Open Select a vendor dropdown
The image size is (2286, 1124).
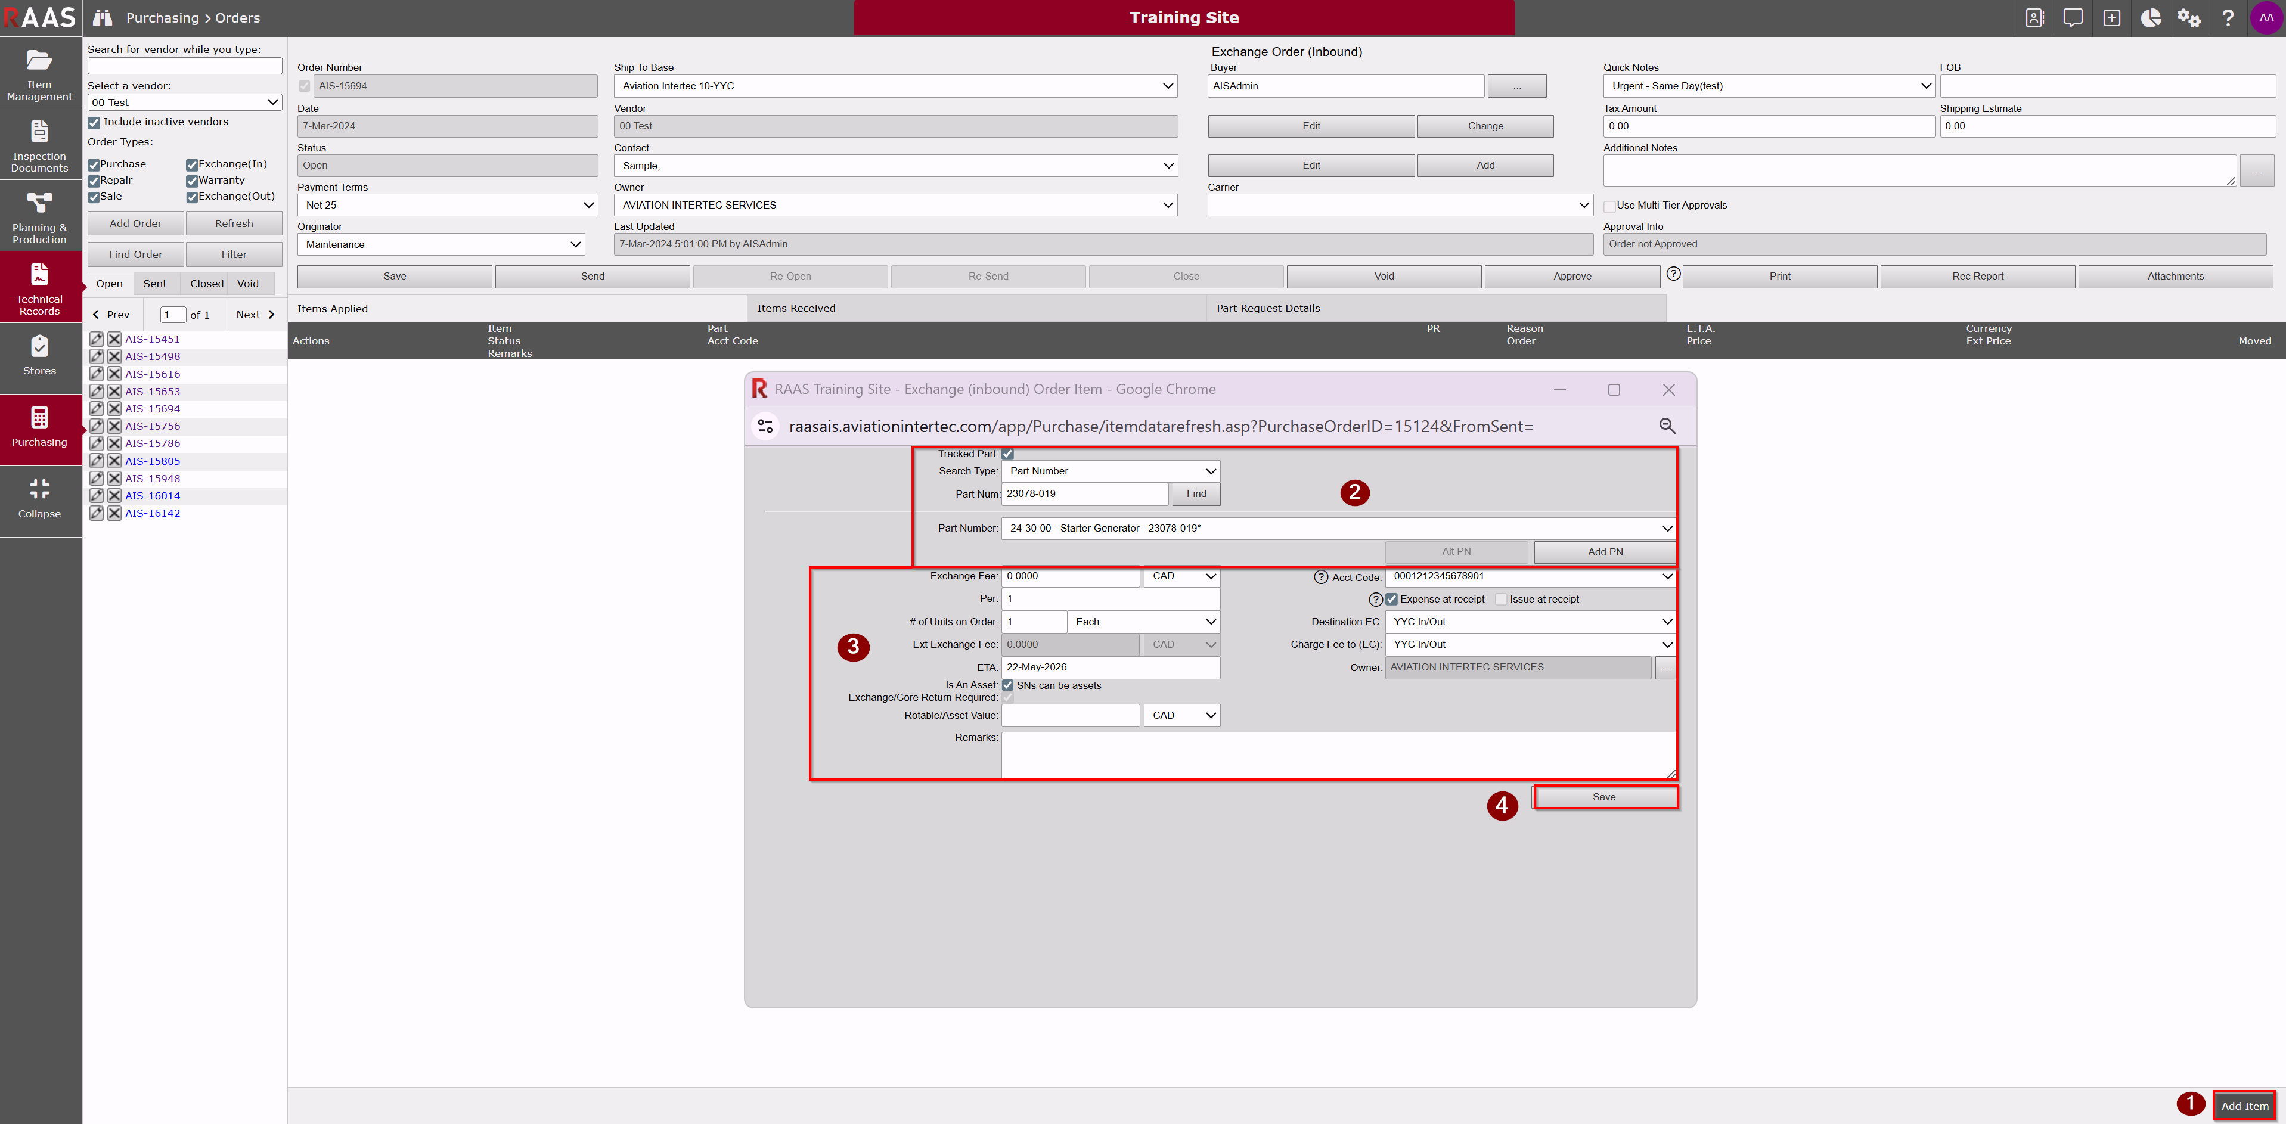coord(185,103)
